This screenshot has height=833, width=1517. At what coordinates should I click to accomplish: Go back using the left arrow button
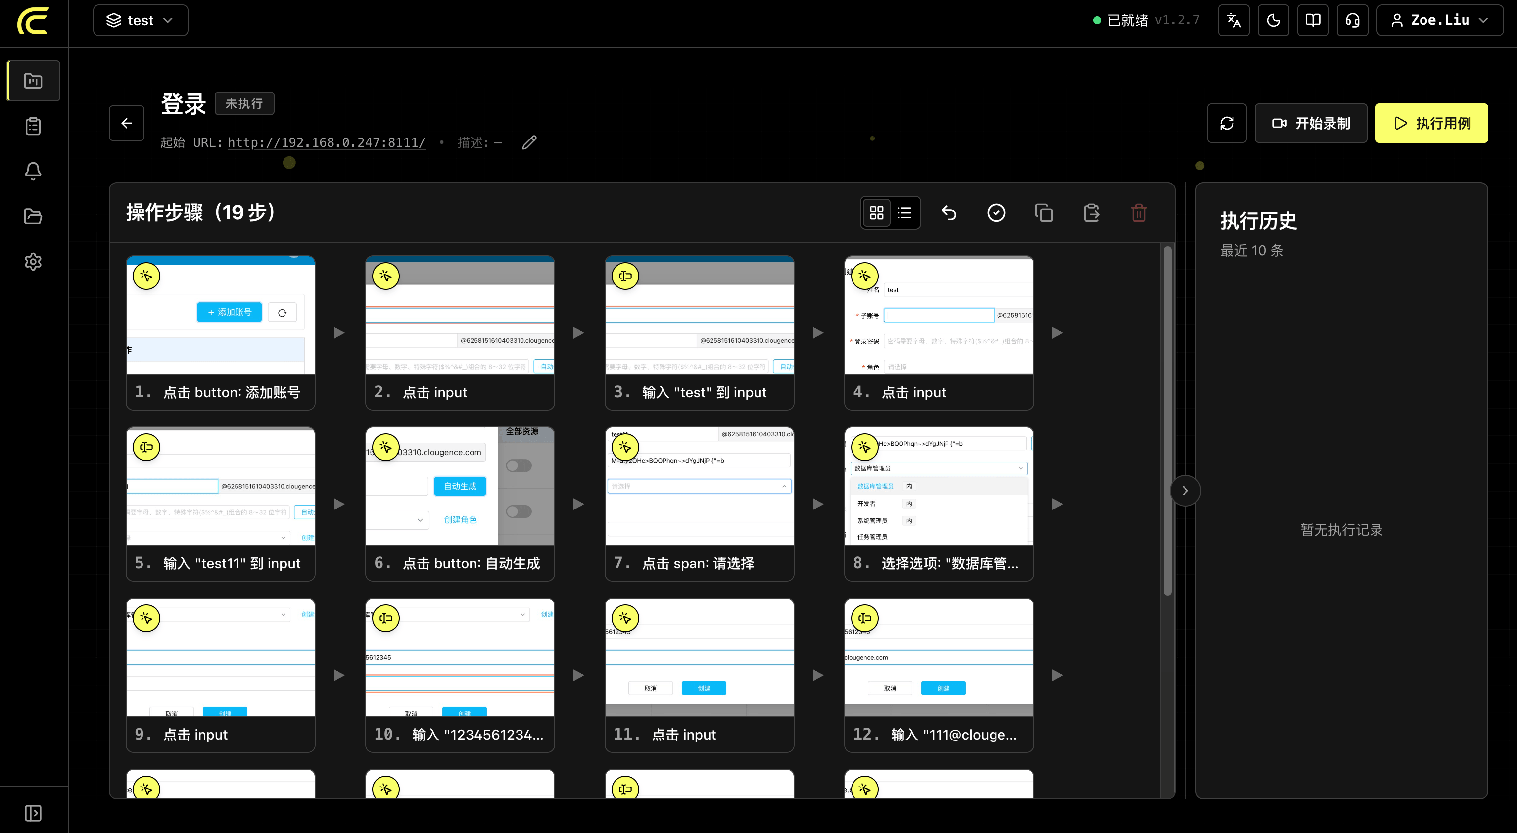(127, 123)
